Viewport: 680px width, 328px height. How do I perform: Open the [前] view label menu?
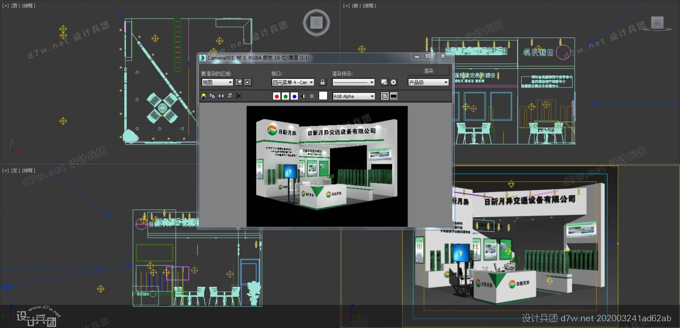(355, 6)
